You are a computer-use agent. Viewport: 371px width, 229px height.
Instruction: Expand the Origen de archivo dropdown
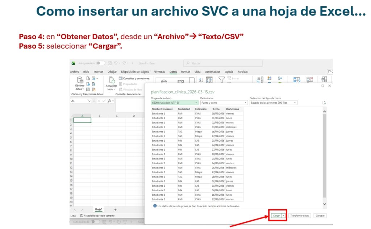175,103
